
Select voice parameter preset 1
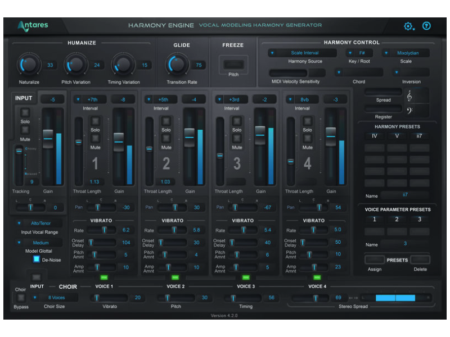pos(374,219)
